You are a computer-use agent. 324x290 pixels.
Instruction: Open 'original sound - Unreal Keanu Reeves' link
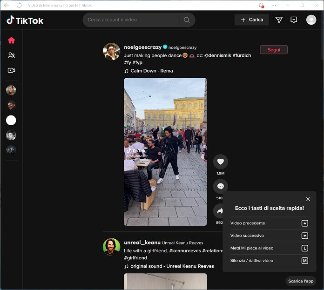pos(172,266)
